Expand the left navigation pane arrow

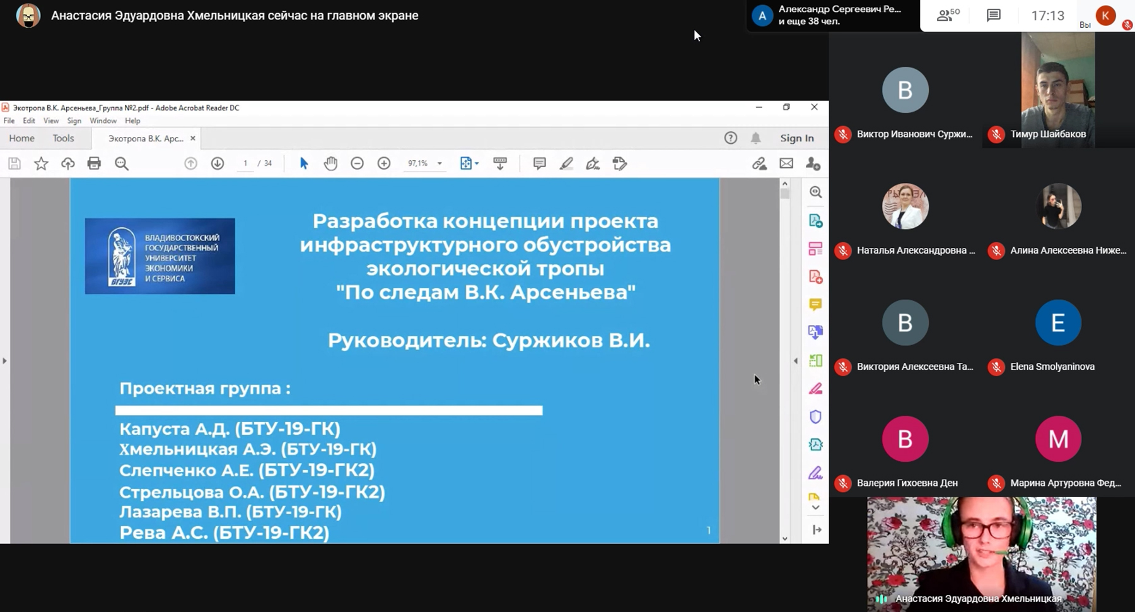[x=4, y=361]
